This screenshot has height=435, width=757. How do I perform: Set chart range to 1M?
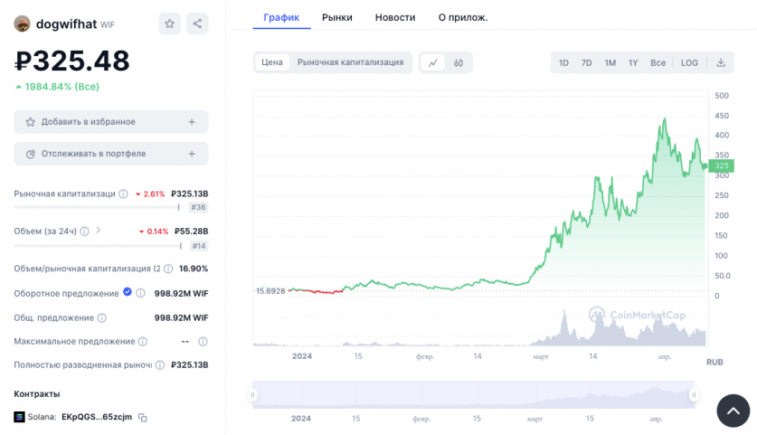coord(610,62)
